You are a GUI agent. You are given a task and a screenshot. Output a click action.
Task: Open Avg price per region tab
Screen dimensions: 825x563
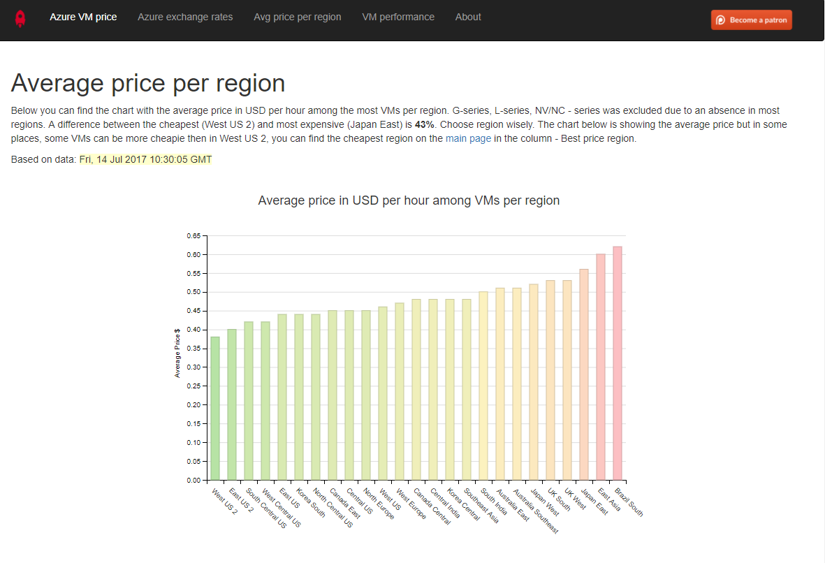click(x=298, y=17)
